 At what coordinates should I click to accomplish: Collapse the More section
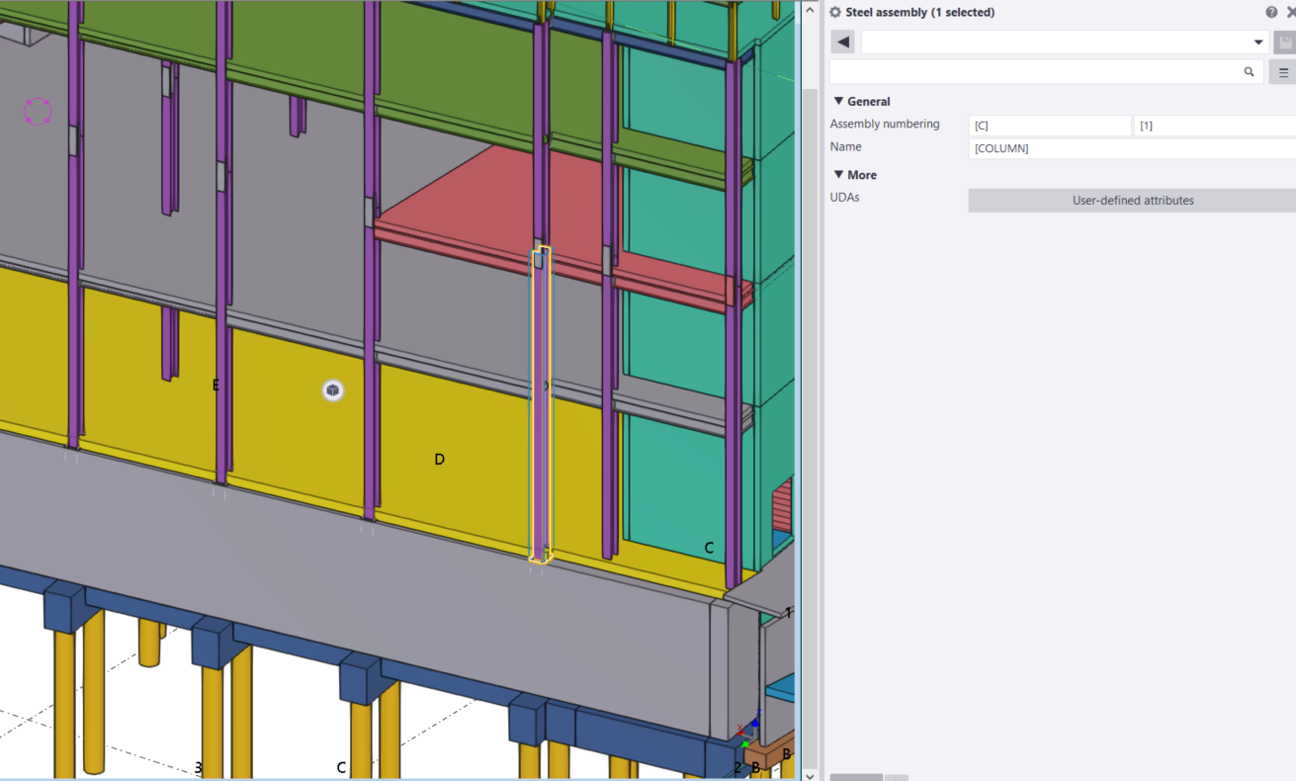coord(838,174)
